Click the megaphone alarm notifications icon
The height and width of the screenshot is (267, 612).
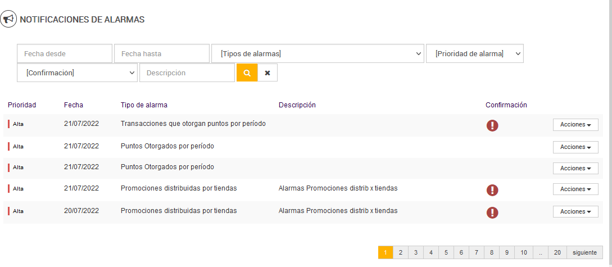8,20
